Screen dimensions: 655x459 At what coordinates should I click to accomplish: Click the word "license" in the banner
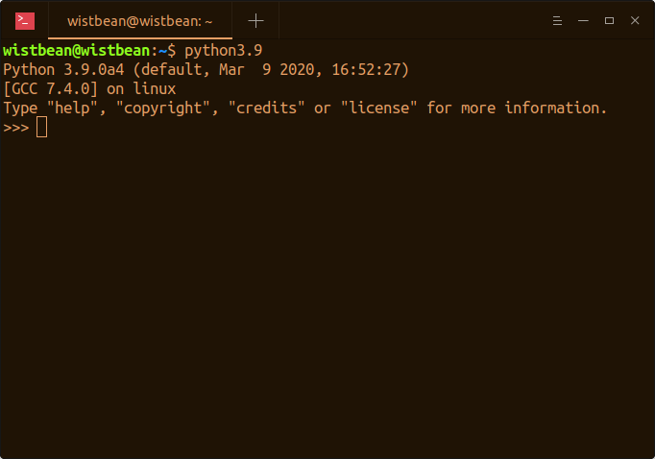(x=378, y=109)
